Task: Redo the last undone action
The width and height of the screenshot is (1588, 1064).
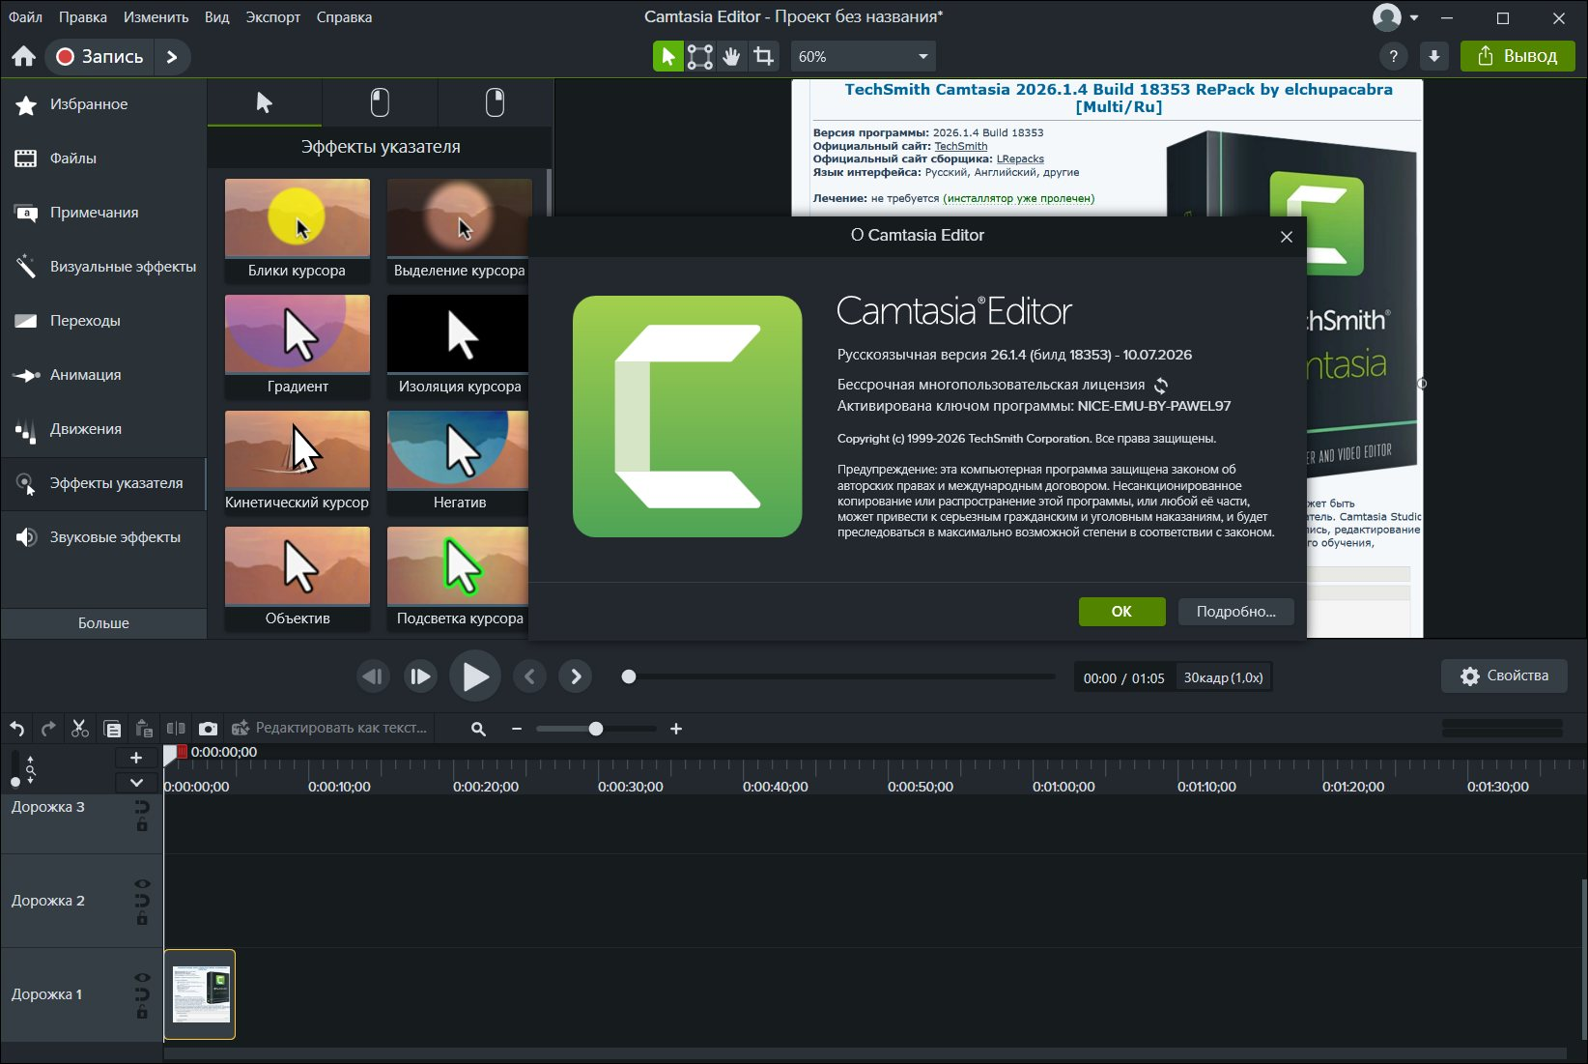Action: coord(48,729)
